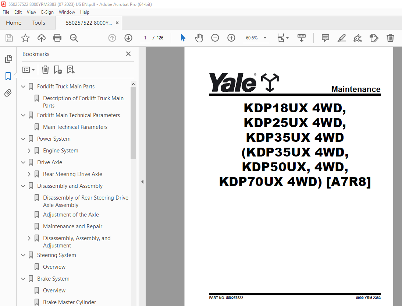Find current bookmark icon
Viewport: 402px width, 306px height.
71,70
